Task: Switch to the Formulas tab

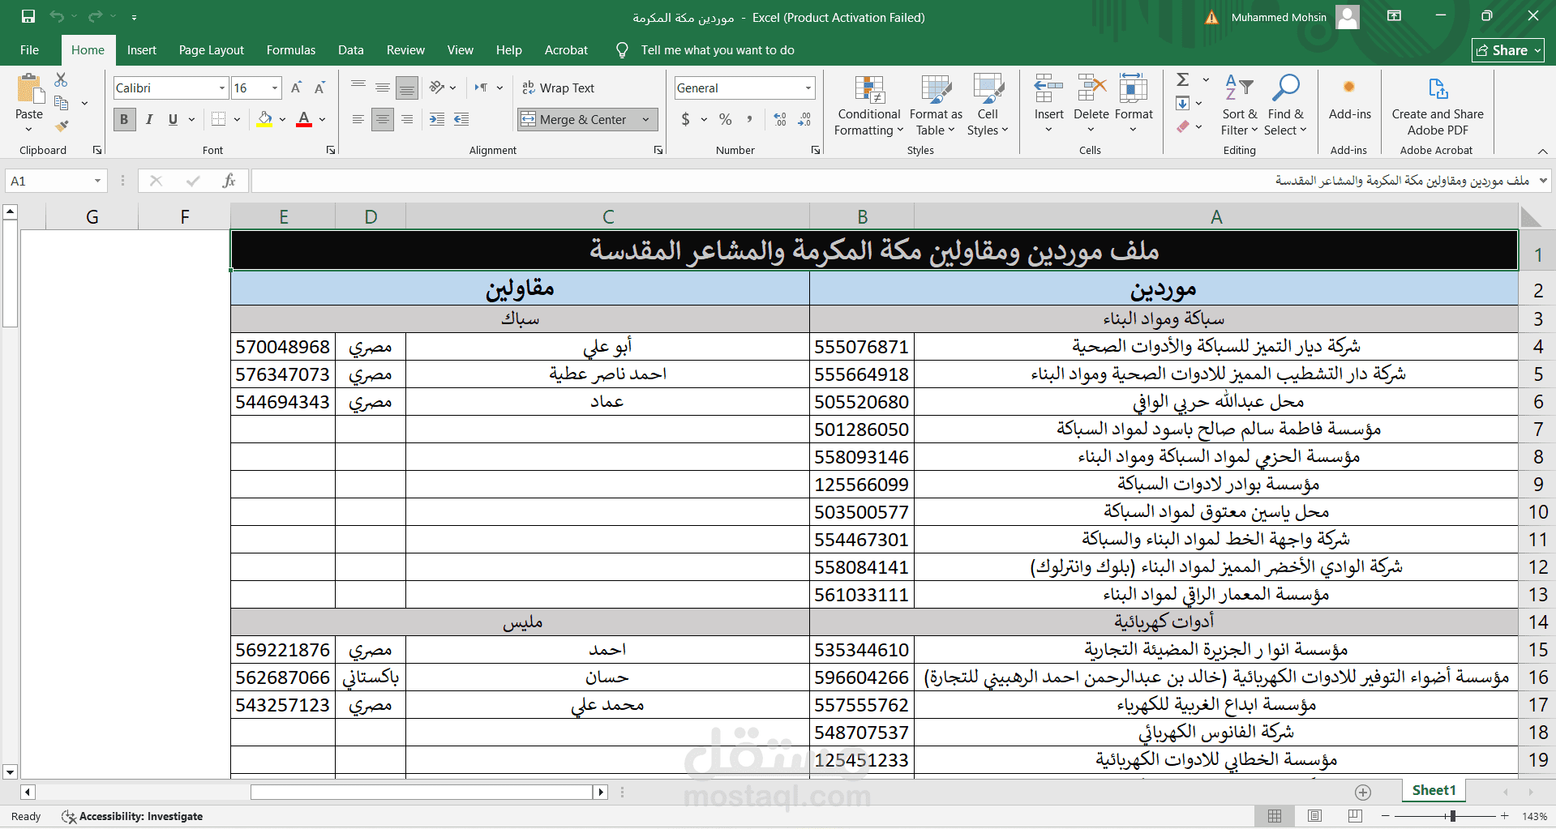Action: click(291, 50)
